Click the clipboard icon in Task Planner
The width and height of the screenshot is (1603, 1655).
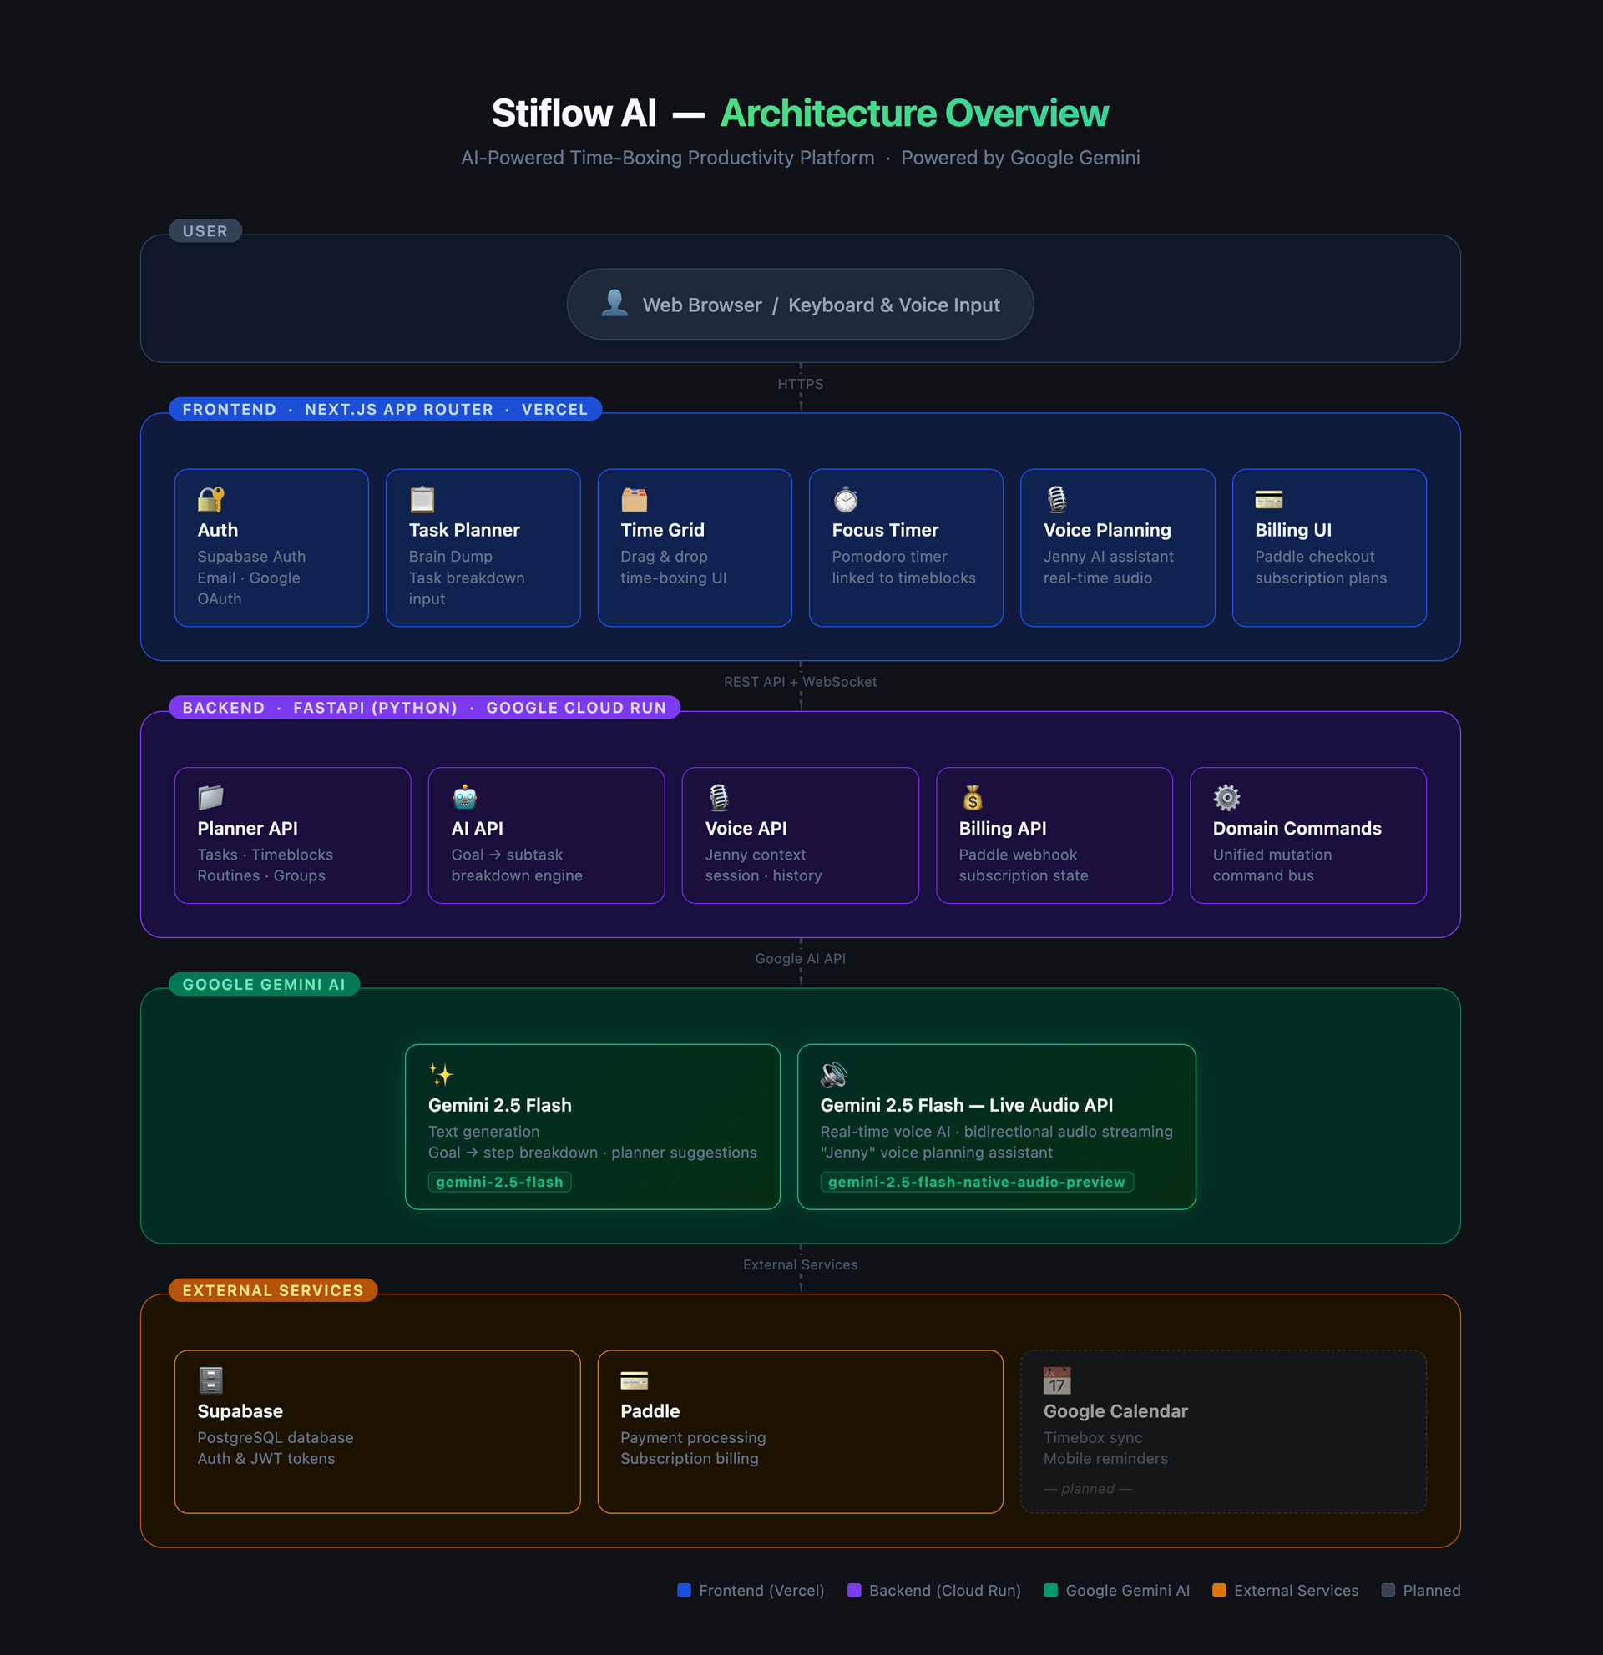[x=422, y=499]
